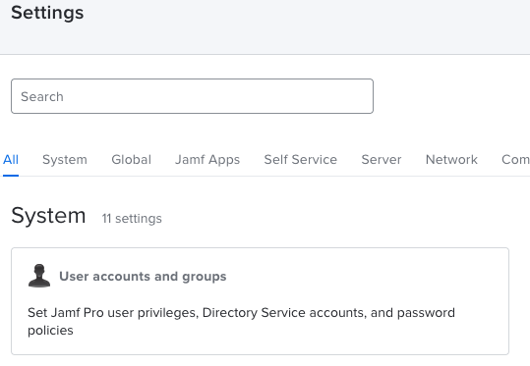Click the System section heading

click(x=48, y=215)
